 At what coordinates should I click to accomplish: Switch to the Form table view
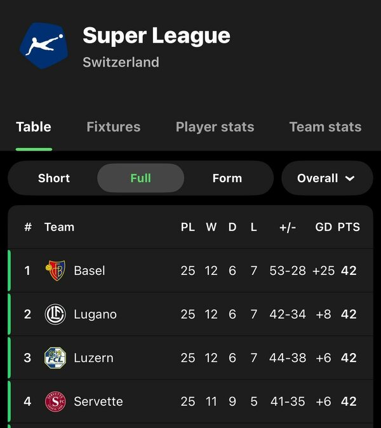227,178
